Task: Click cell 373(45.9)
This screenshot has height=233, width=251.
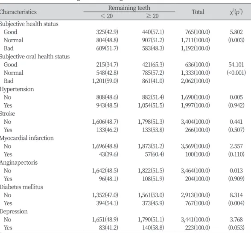Action: click(153, 204)
